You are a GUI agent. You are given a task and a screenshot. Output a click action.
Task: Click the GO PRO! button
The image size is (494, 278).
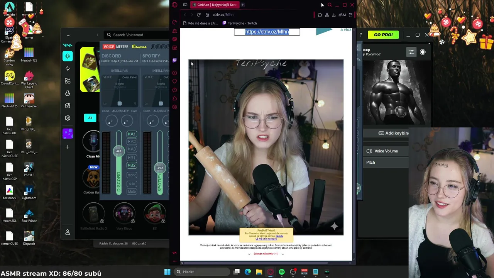pos(383,35)
